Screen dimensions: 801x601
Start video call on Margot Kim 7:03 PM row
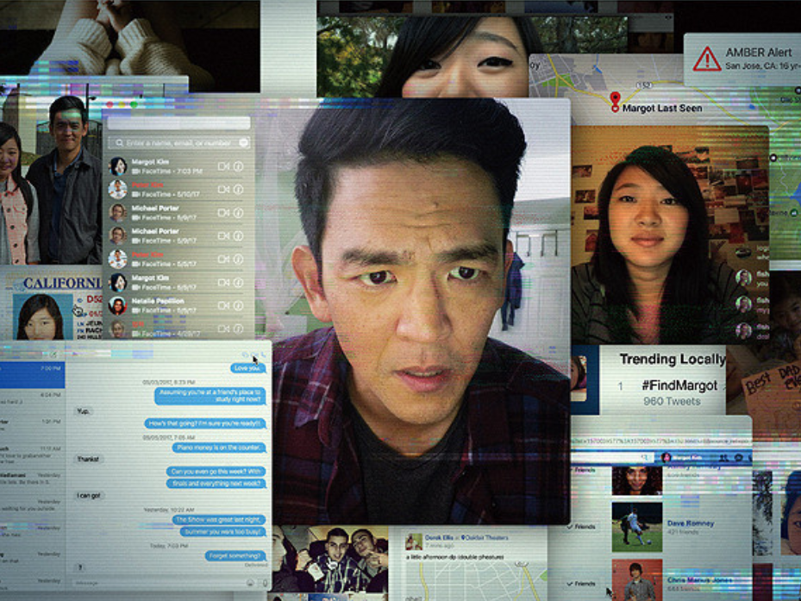pos(223,166)
